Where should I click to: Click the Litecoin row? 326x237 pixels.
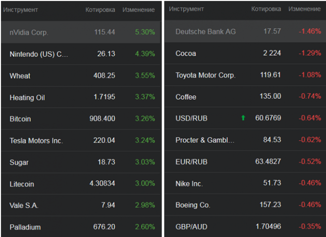tap(22, 184)
